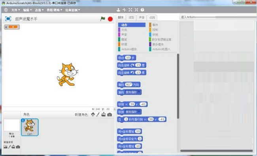
Task: Toggle the stage full screen icon
Action: coord(8,19)
